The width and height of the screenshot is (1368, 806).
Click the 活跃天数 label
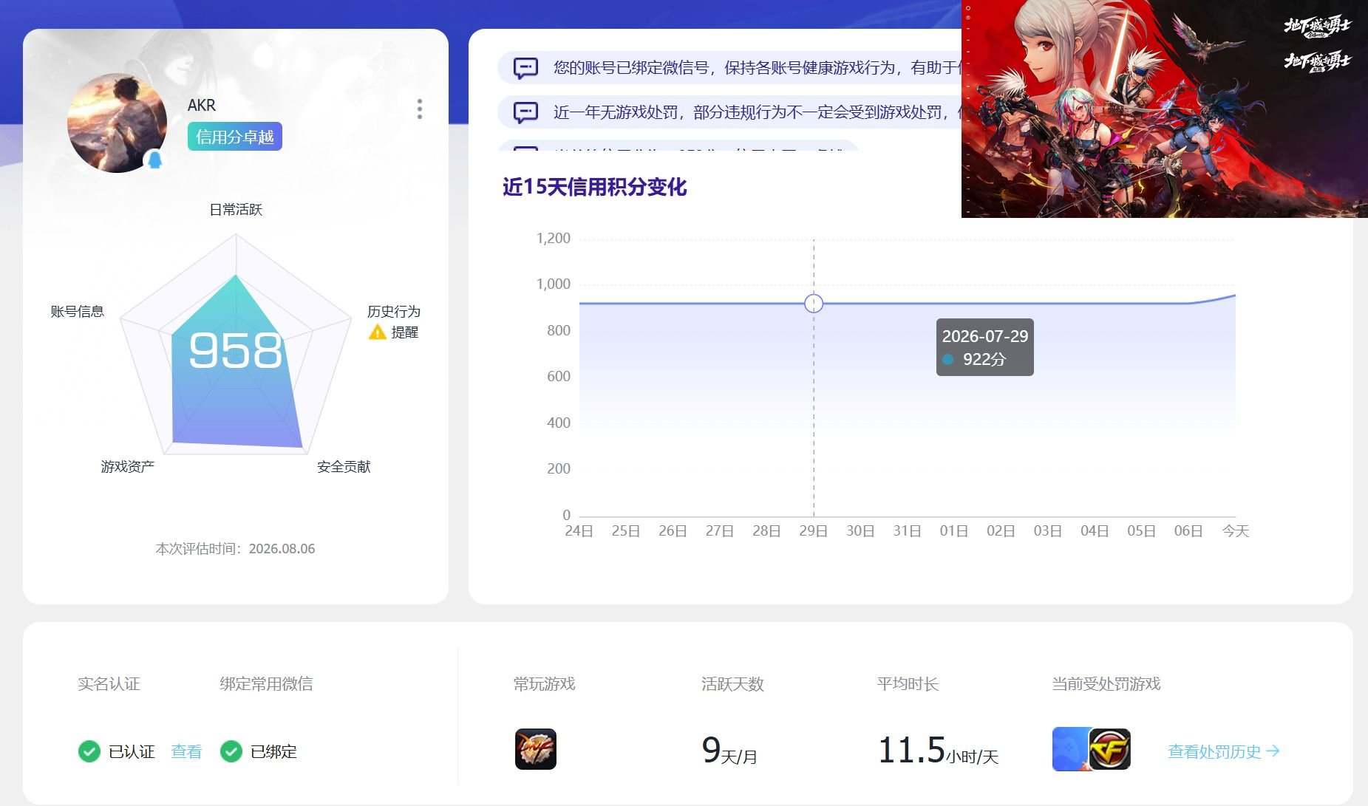click(x=732, y=684)
